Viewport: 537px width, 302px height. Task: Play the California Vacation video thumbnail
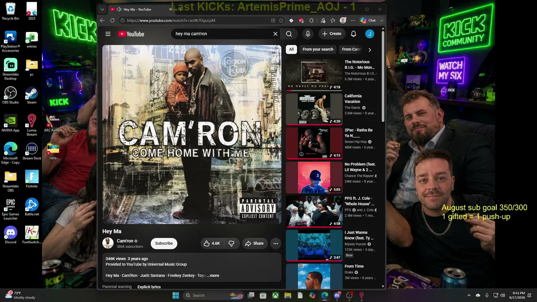(314, 109)
